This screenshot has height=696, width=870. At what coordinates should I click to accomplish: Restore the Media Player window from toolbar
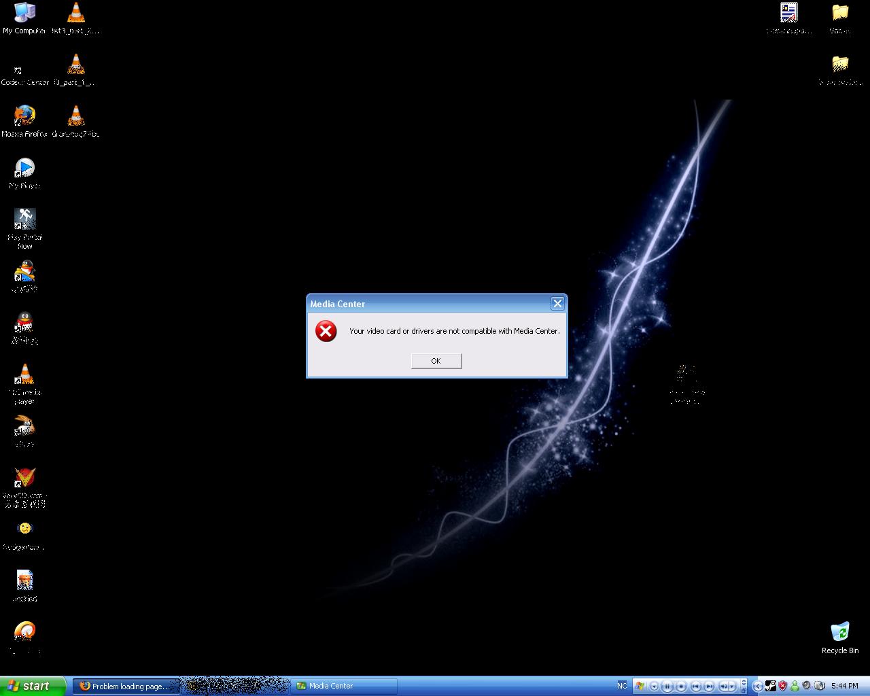(x=744, y=691)
